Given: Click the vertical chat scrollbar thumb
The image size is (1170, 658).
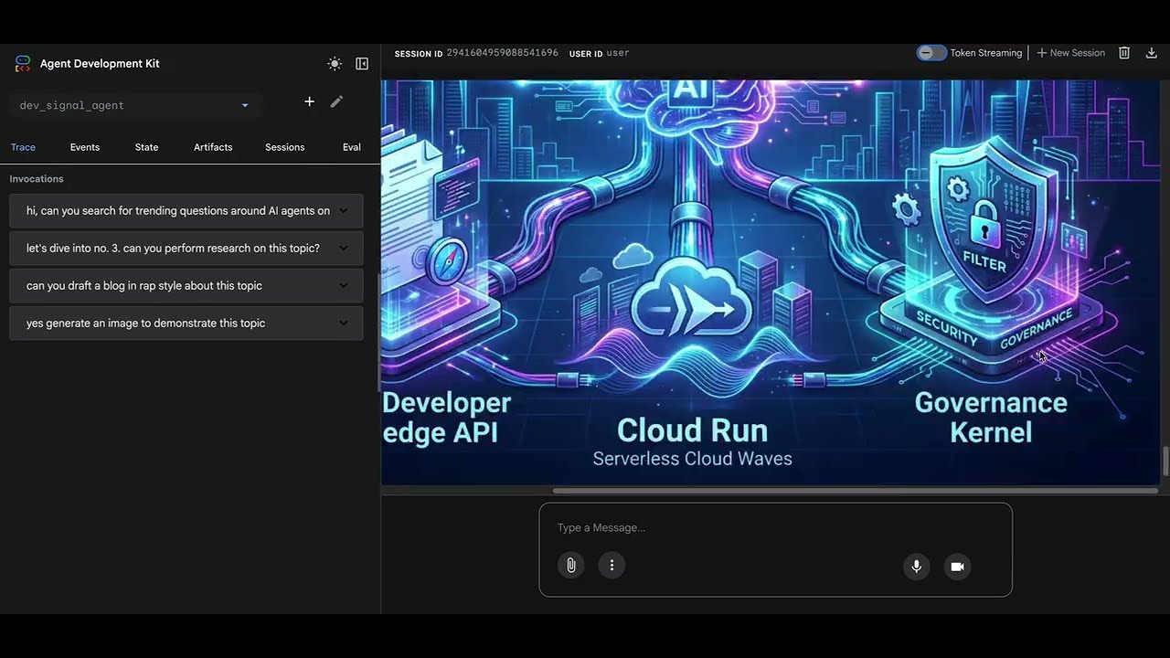Looking at the screenshot, I should click(1165, 462).
